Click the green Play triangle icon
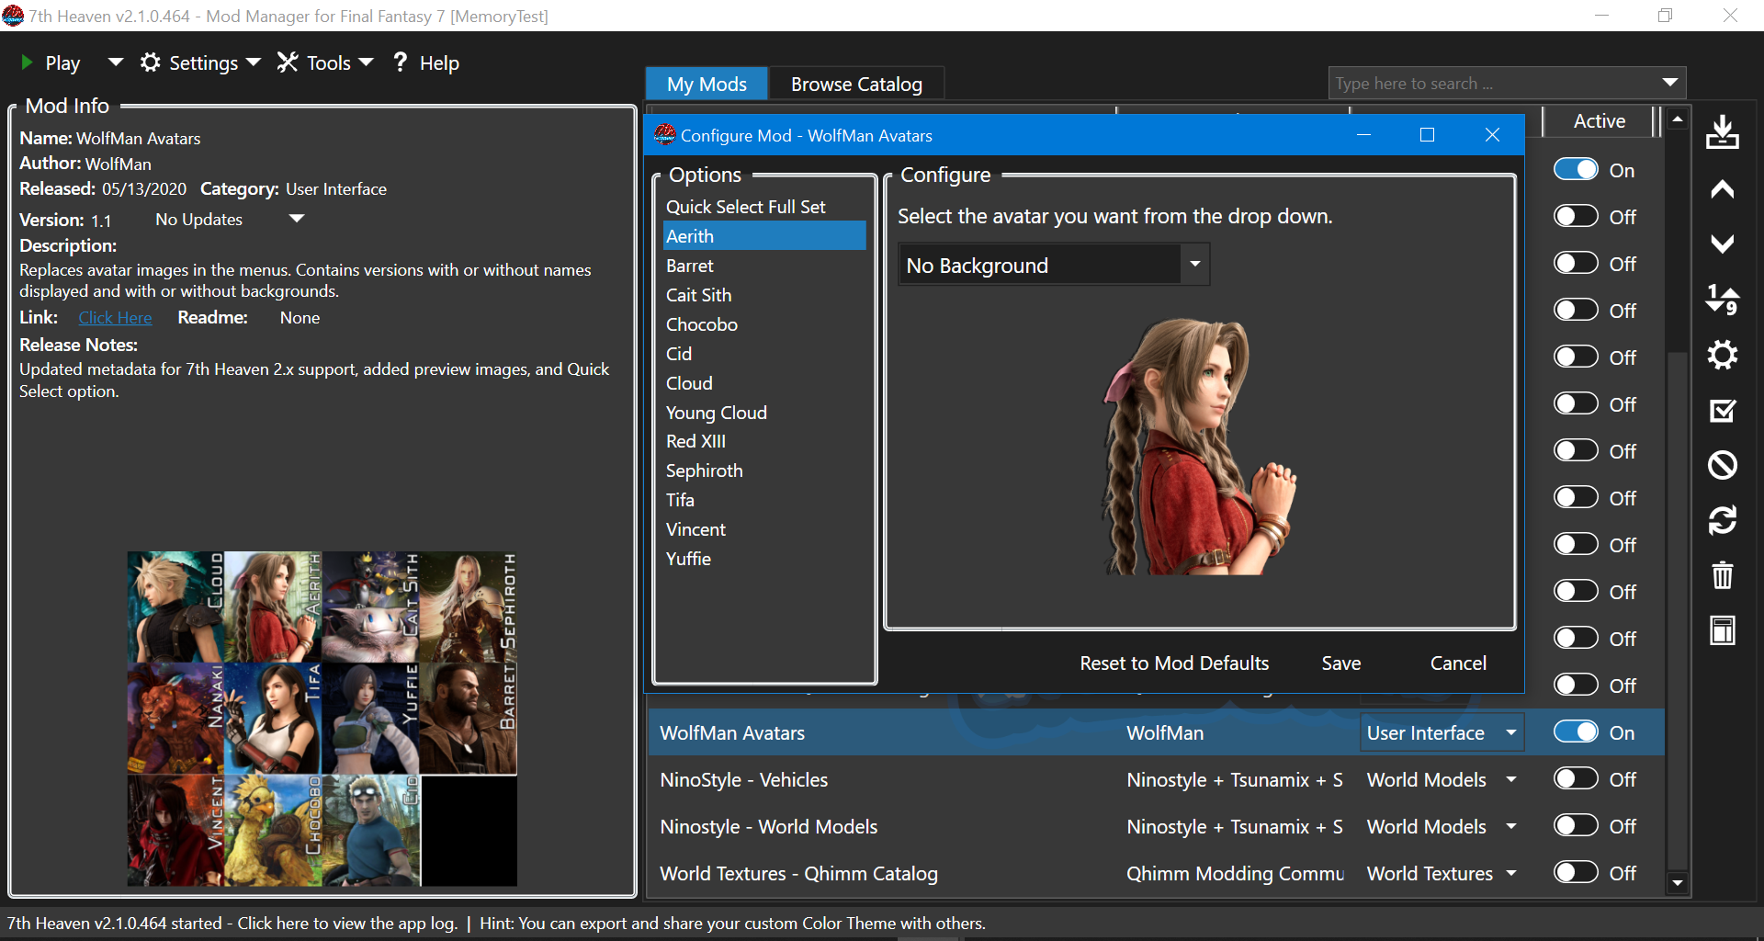 point(27,62)
